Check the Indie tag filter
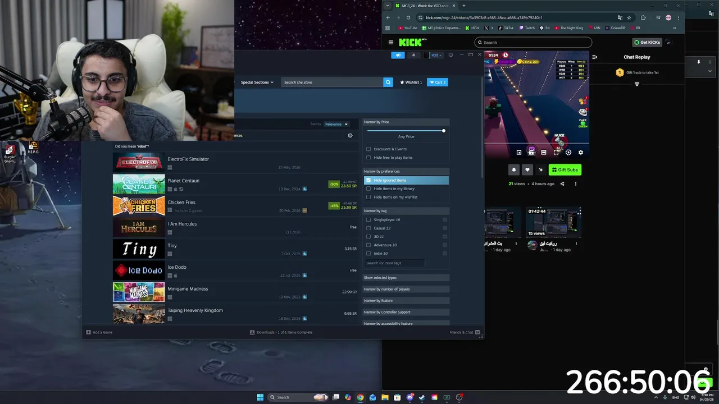Viewport: 719px width, 404px height. click(x=368, y=253)
